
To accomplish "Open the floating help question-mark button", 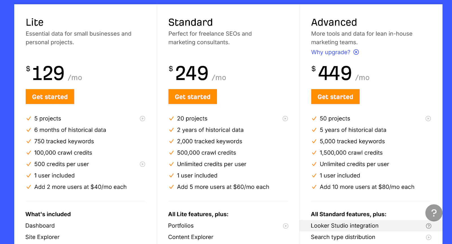I will click(434, 213).
